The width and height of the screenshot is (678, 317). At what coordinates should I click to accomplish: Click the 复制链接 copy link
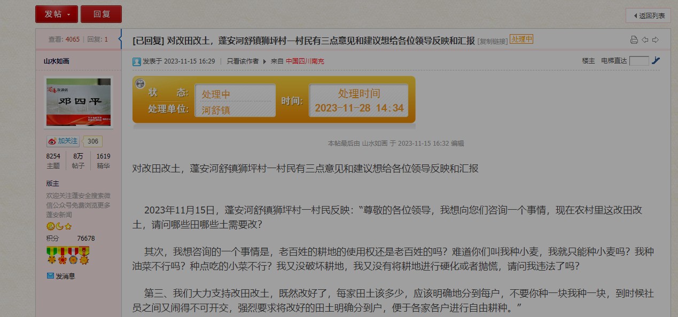coord(492,41)
